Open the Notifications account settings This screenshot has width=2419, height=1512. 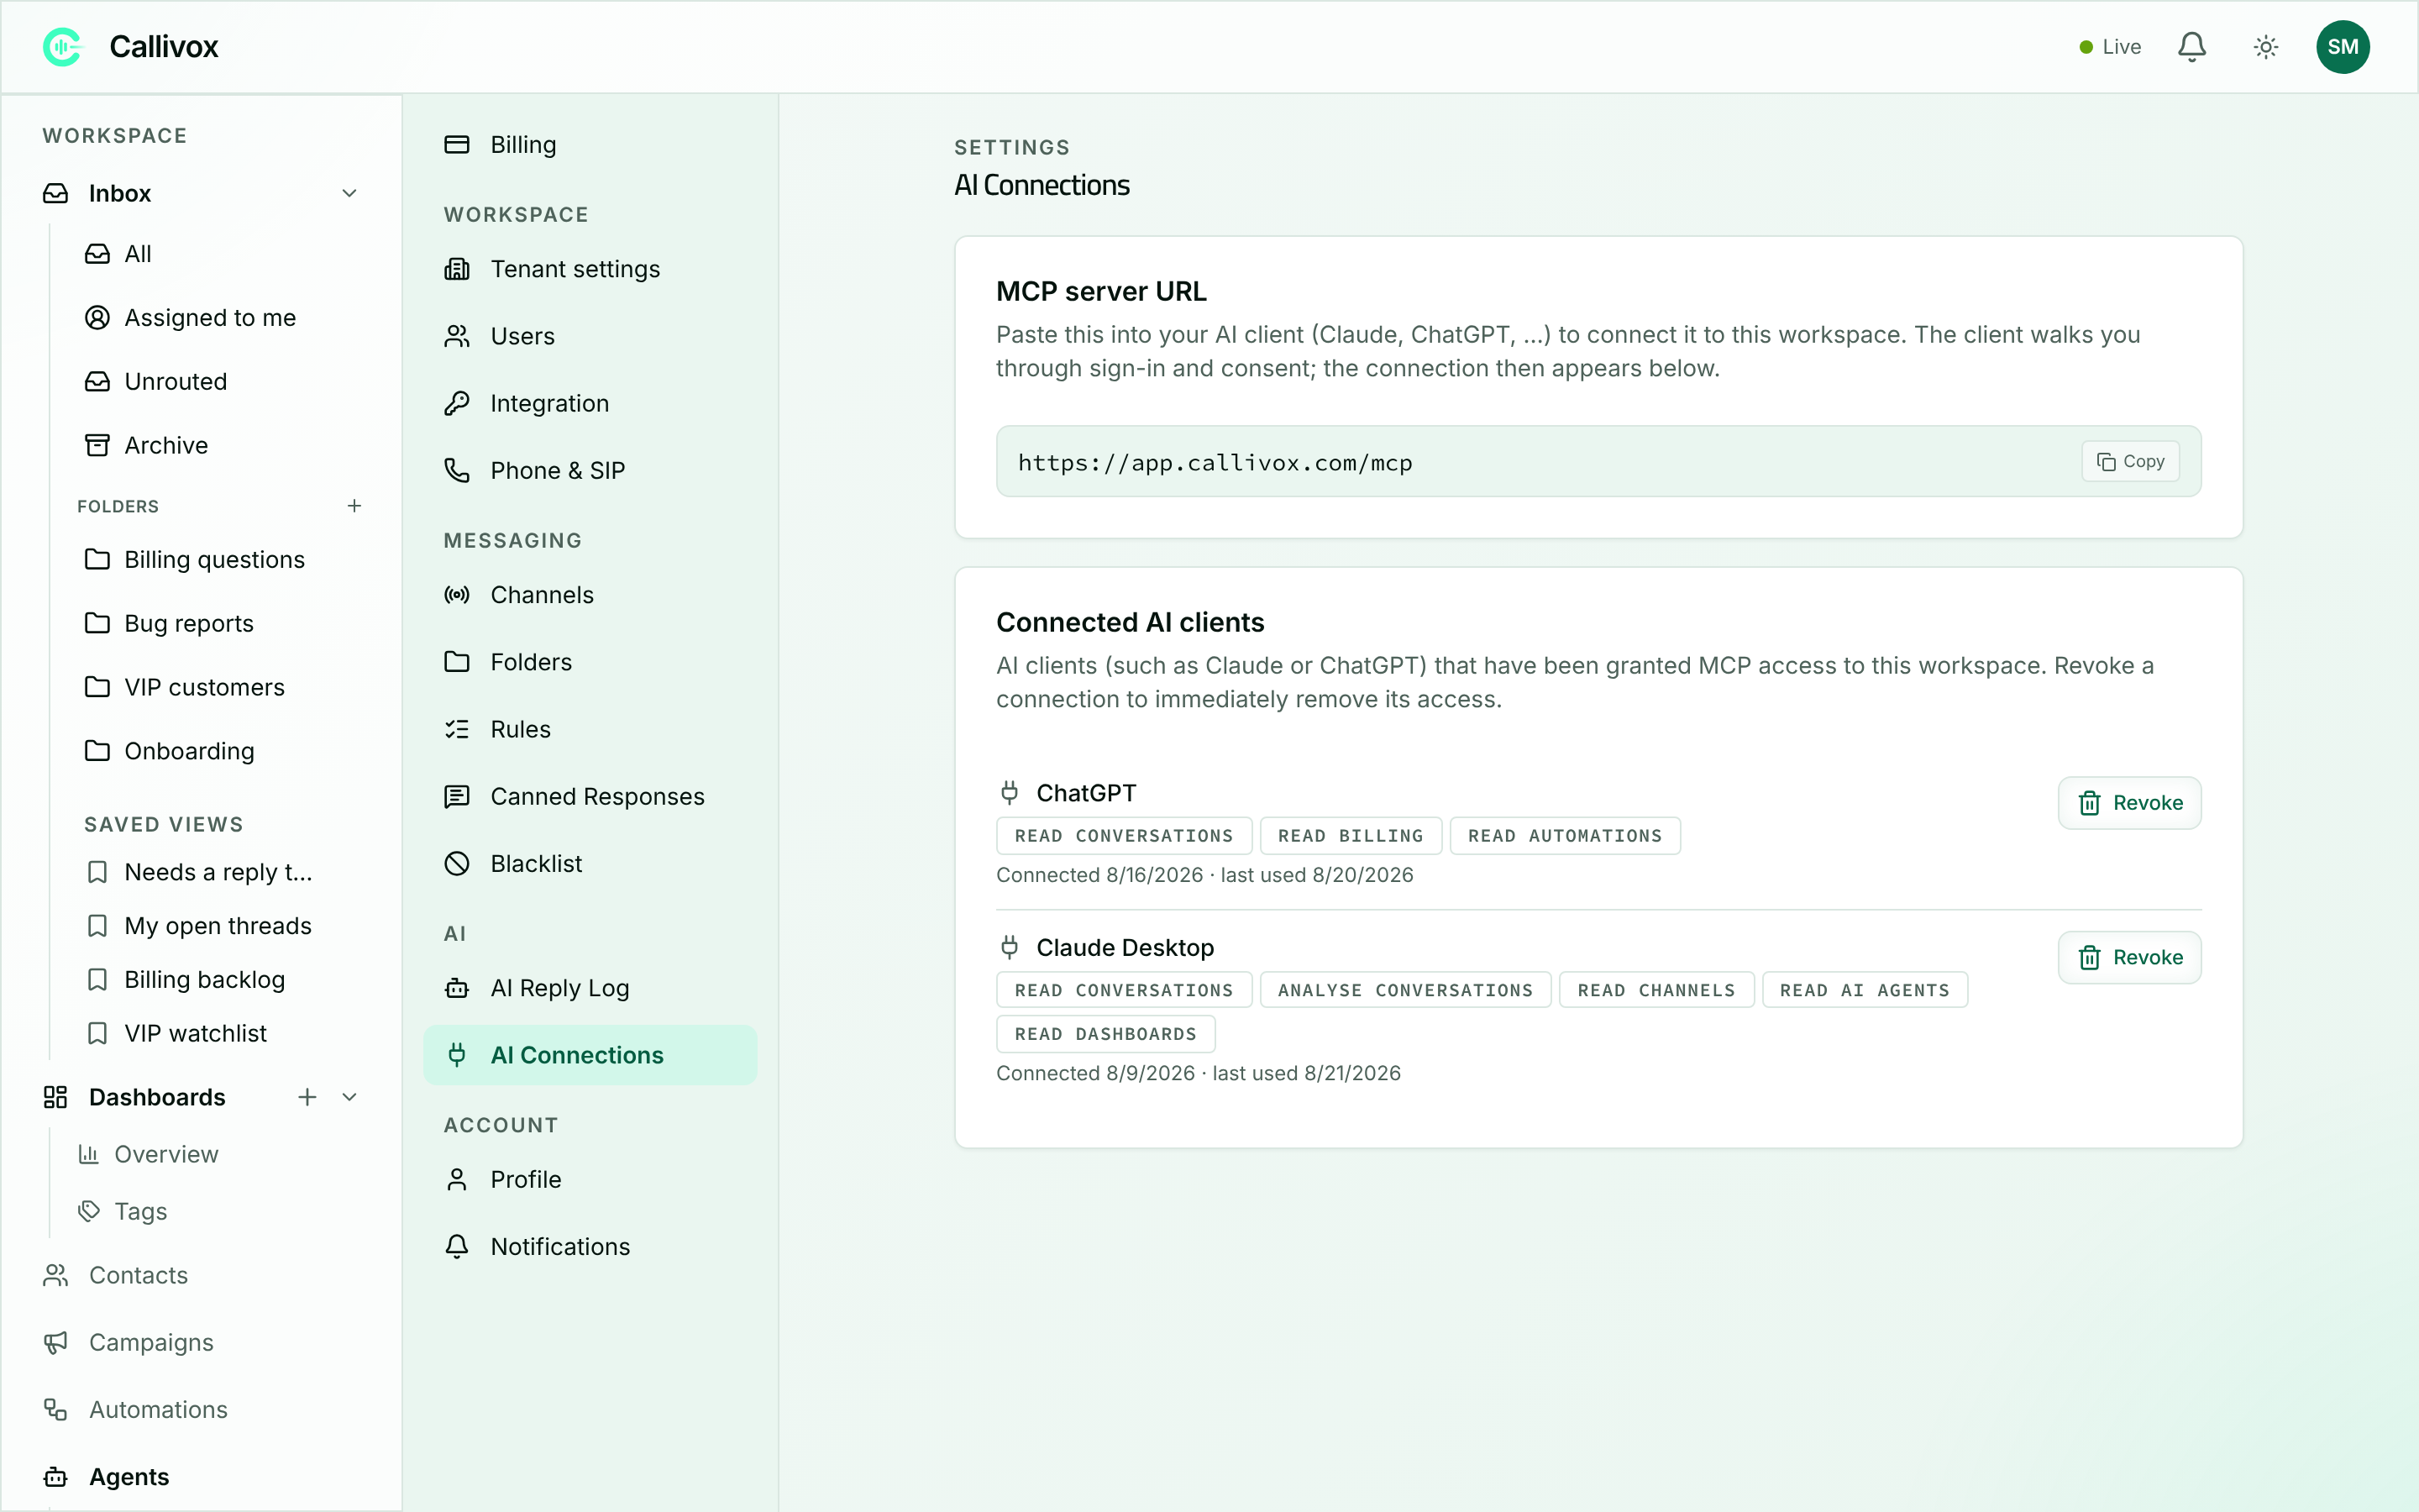[590, 1246]
